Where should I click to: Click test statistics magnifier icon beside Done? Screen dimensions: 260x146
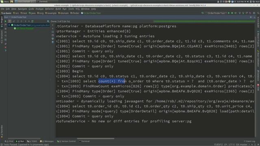[48, 21]
